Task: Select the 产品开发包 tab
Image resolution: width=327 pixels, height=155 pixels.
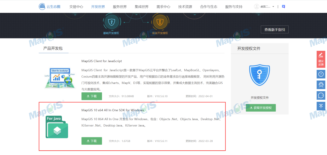Action: pos(53,48)
